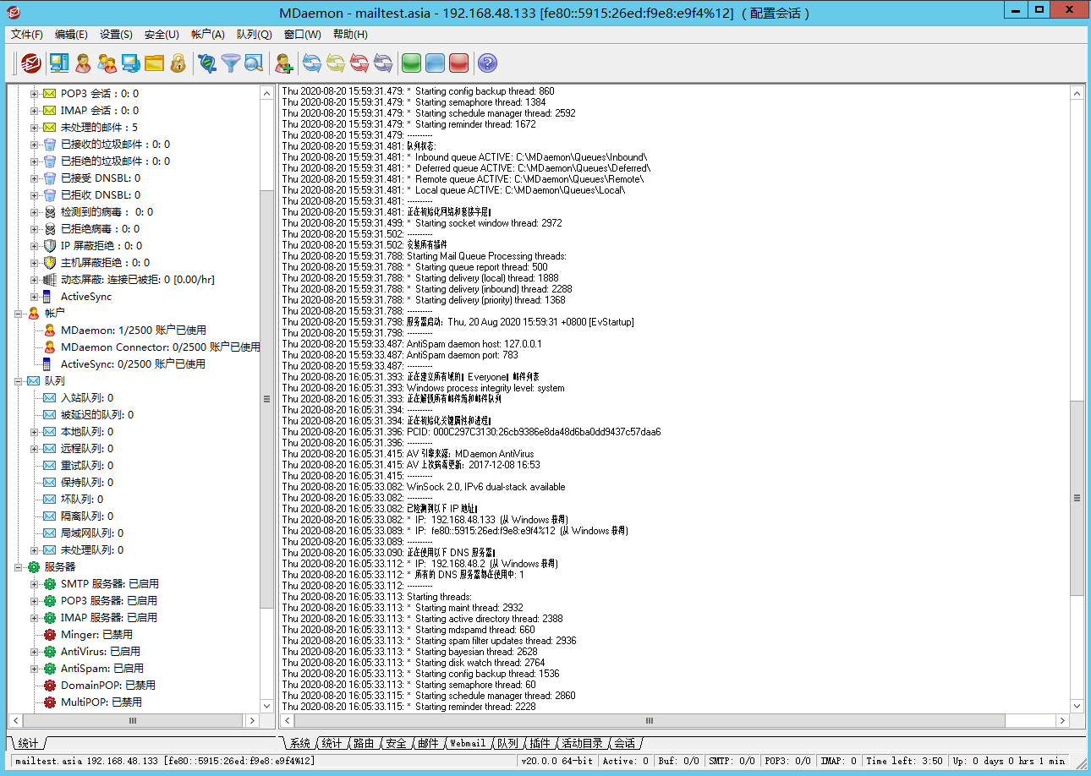Click the Time left: 3:50 status entry
Image resolution: width=1091 pixels, height=776 pixels.
tap(904, 761)
